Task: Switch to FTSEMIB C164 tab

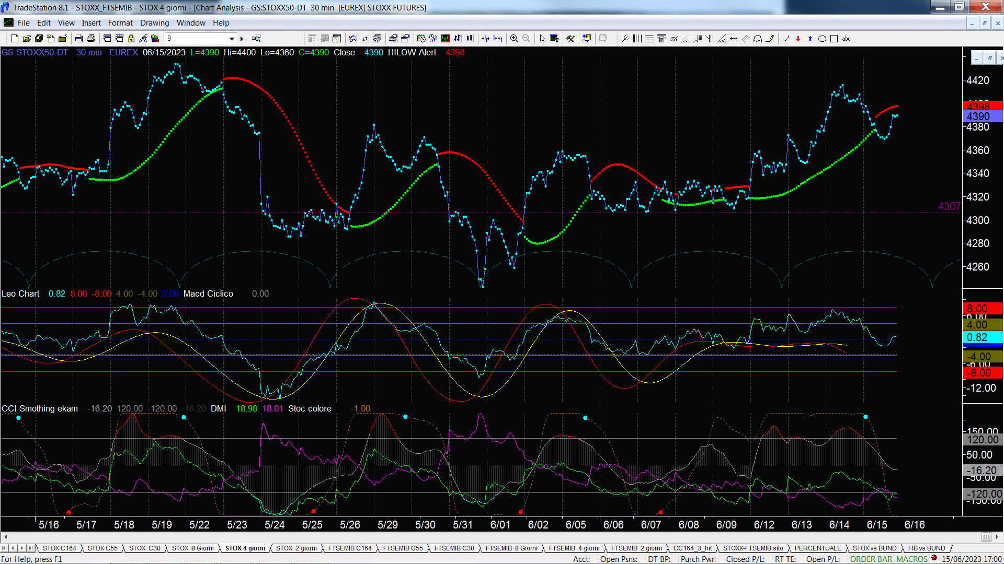Action: (350, 548)
